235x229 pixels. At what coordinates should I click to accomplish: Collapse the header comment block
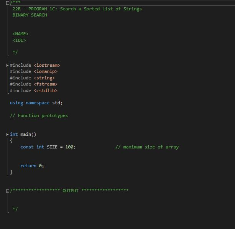tap(8, 3)
